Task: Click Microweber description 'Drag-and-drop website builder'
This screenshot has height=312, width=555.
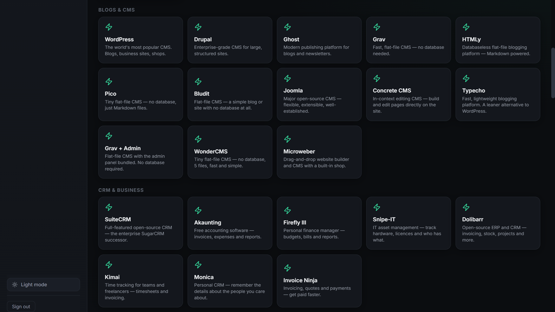Action: (317, 159)
